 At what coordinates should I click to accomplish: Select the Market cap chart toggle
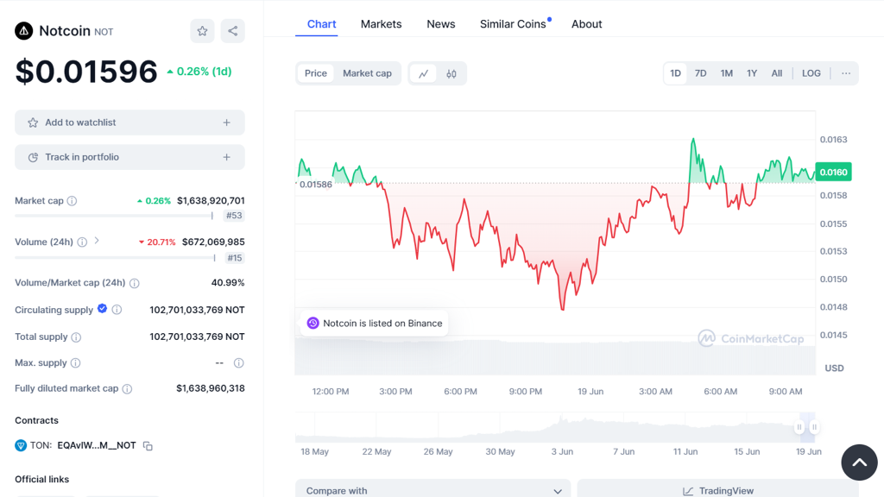[367, 73]
